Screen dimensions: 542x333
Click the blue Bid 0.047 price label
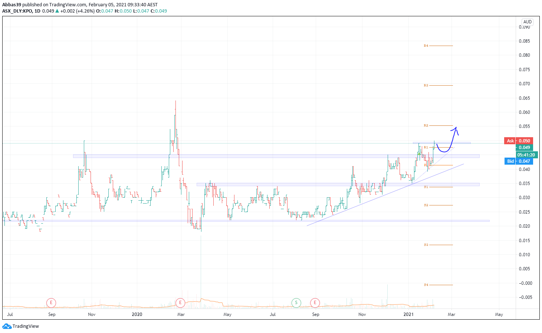click(x=518, y=161)
